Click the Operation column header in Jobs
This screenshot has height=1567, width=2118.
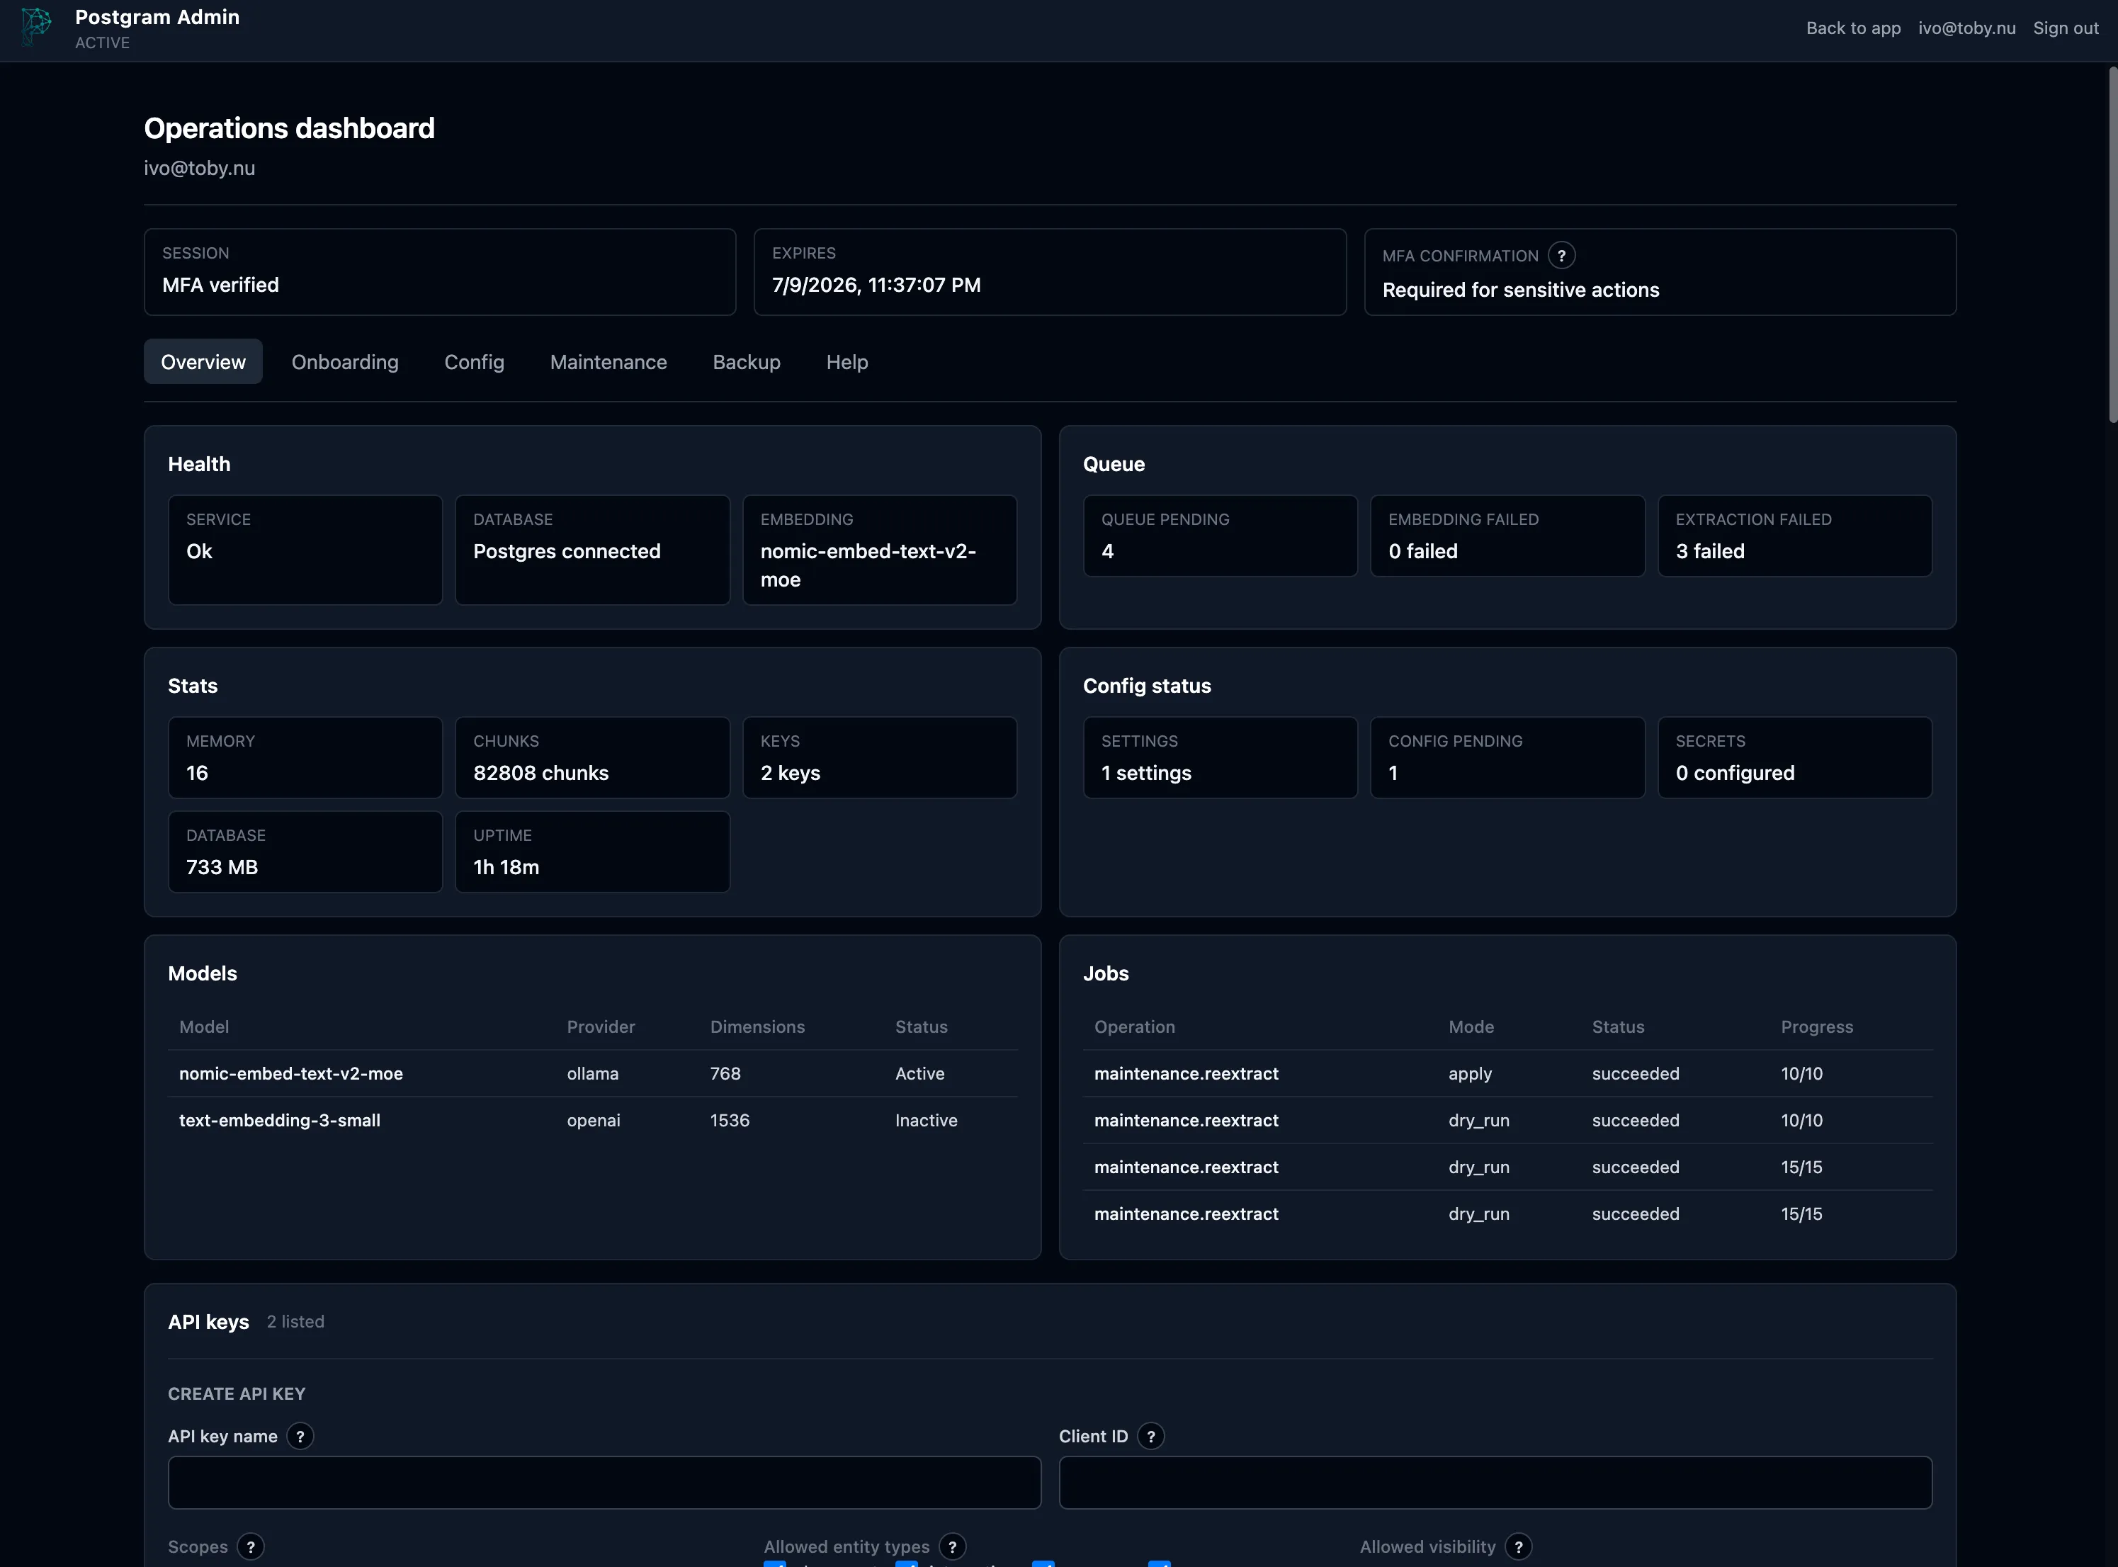click(x=1134, y=1026)
